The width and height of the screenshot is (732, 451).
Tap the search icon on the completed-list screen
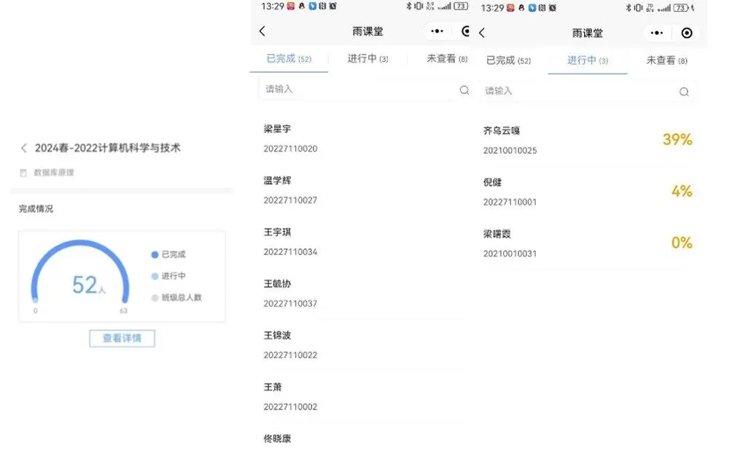point(464,90)
